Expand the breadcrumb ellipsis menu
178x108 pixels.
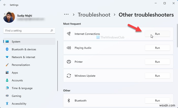[x=66, y=14]
